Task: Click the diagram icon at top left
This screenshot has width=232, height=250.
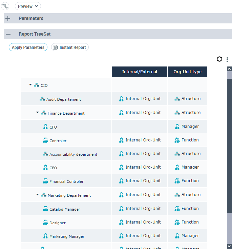Action: click(5, 6)
